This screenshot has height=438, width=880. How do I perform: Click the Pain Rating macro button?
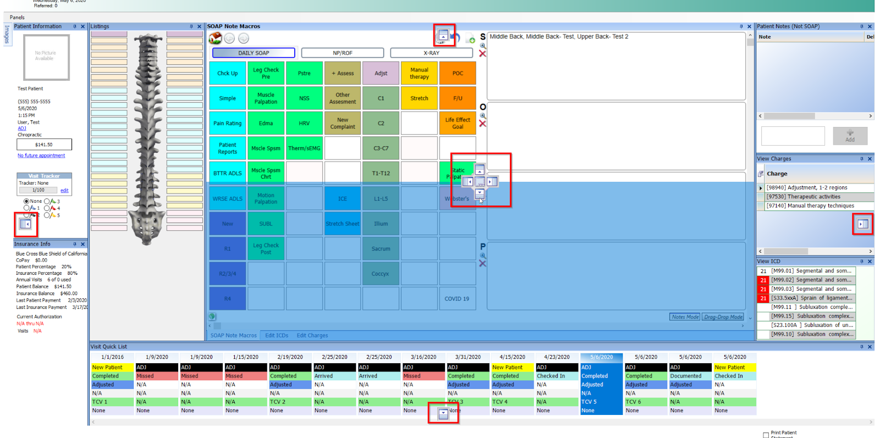click(228, 123)
